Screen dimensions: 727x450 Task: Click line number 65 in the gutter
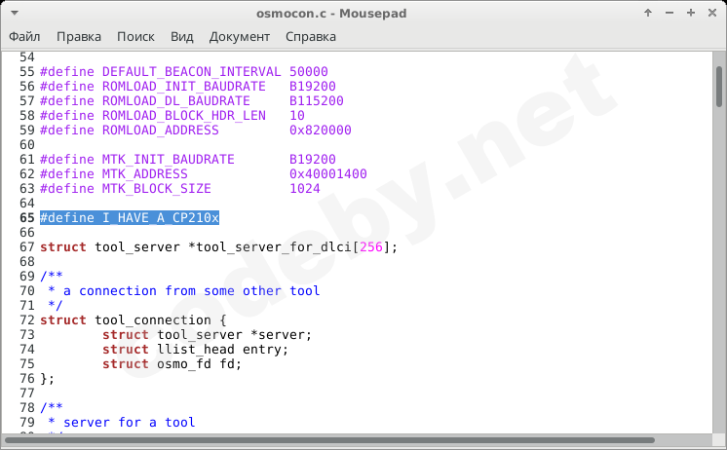(27, 218)
